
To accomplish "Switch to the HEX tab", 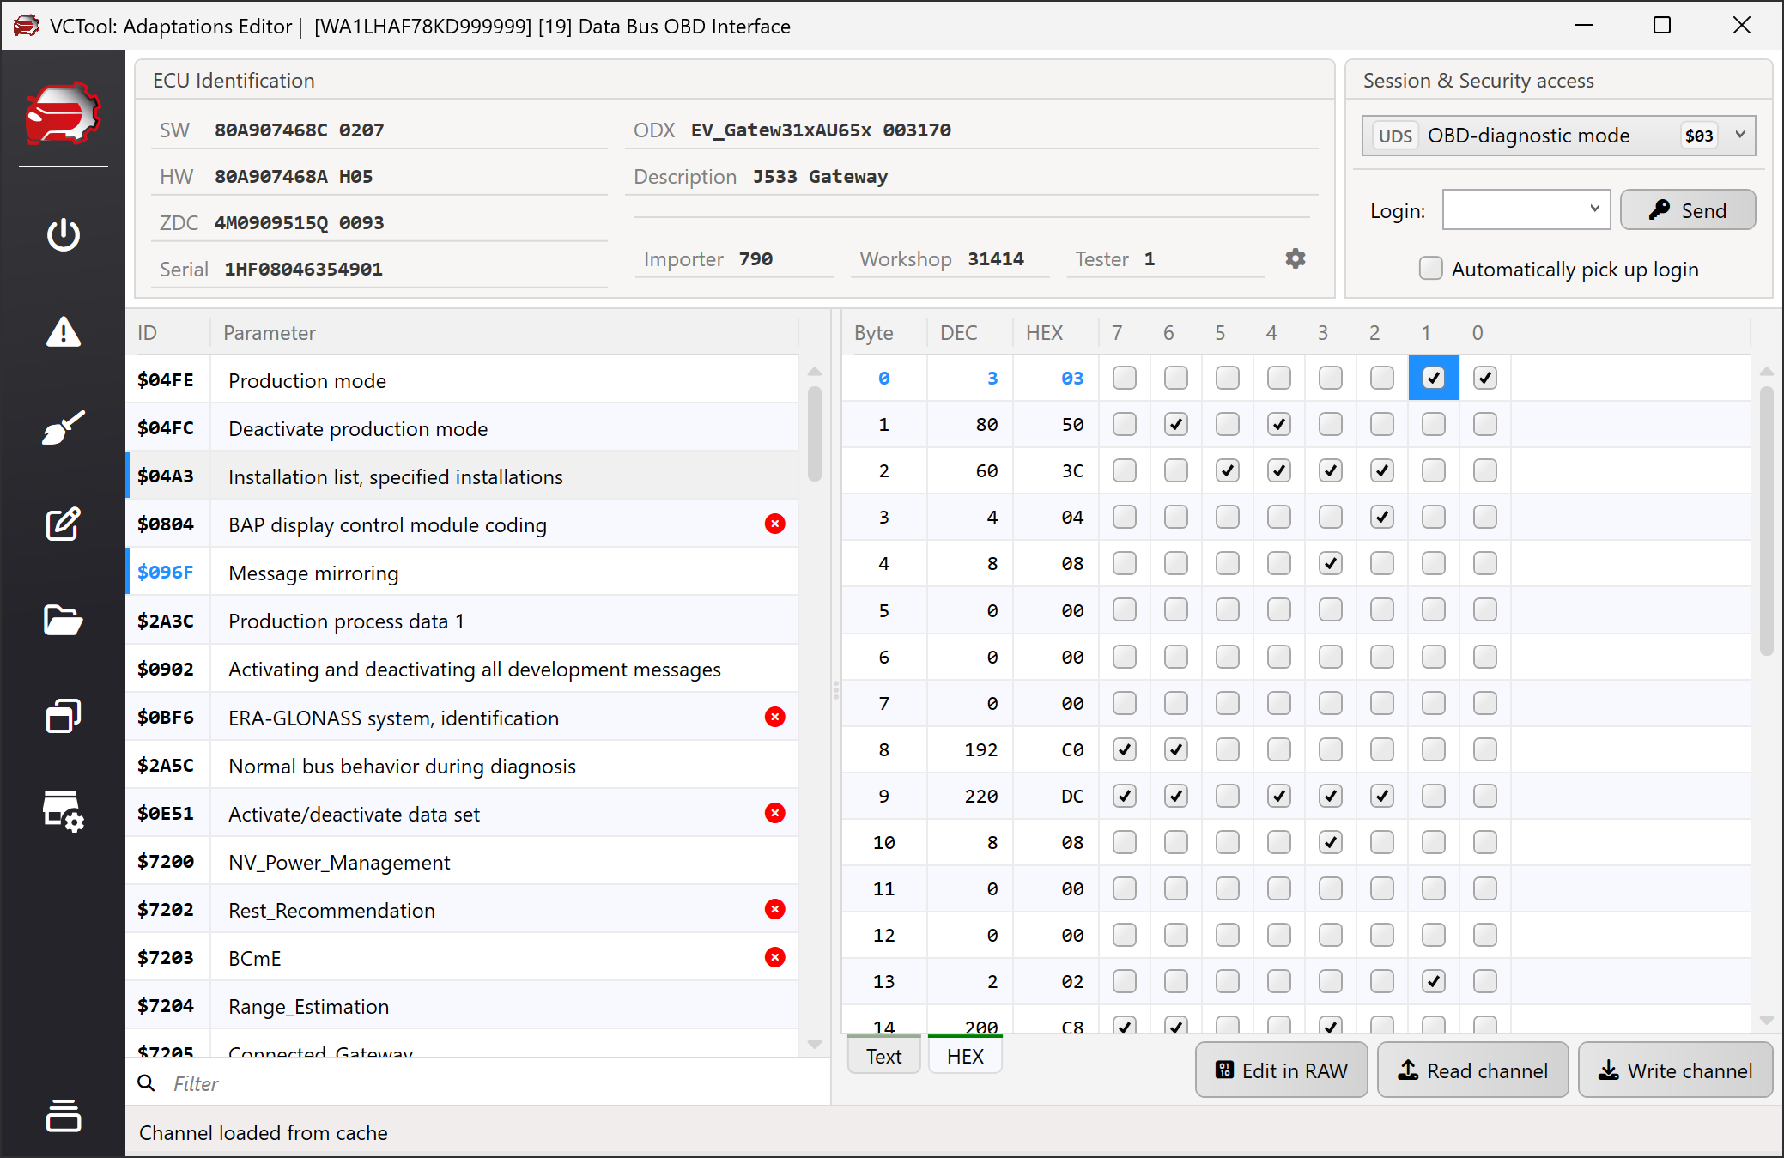I will tap(965, 1056).
